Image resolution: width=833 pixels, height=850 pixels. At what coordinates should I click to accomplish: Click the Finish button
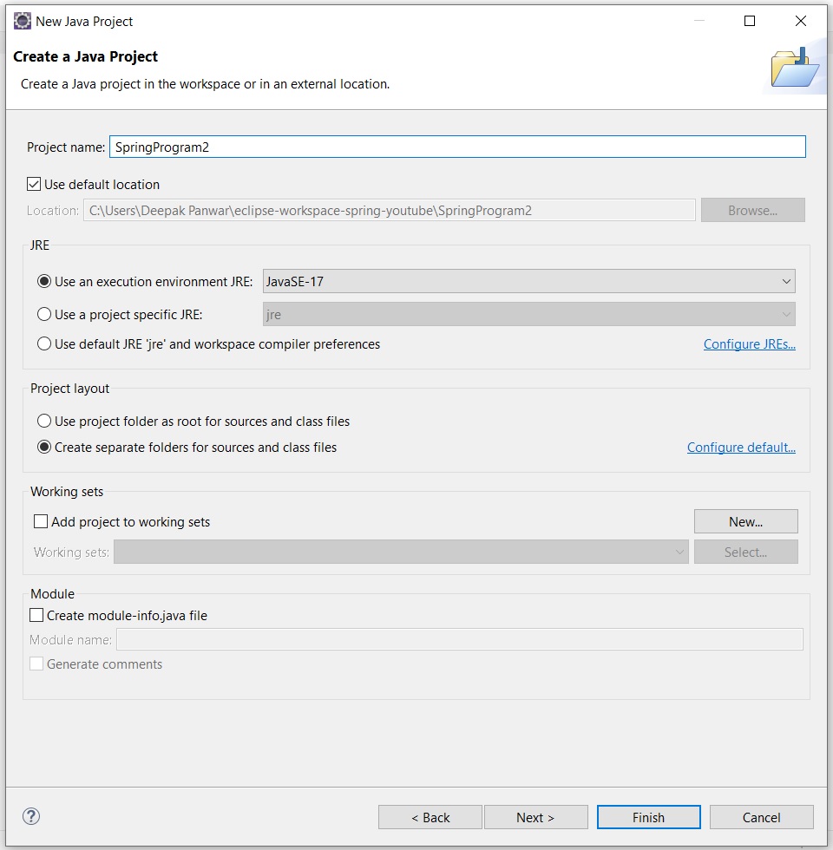[x=649, y=817]
